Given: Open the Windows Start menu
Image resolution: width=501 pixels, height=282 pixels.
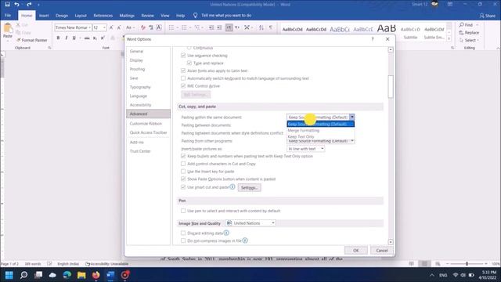Looking at the screenshot, I should click(x=9, y=275).
